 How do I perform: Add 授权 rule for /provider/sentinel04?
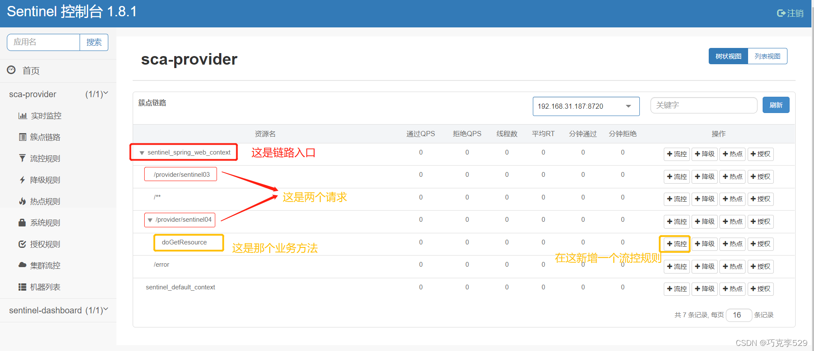click(x=761, y=221)
